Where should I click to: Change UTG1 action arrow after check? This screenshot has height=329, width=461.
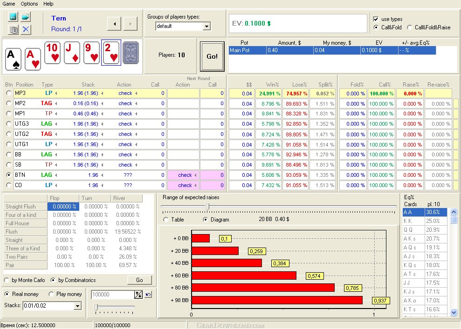click(x=136, y=144)
